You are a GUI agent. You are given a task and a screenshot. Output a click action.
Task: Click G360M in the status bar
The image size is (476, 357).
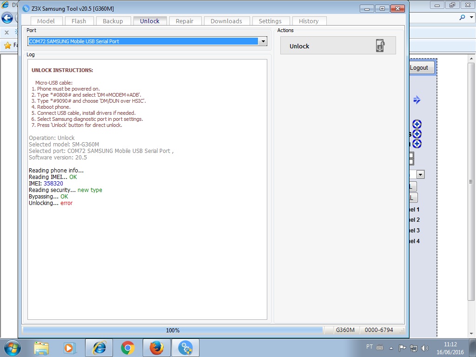tap(345, 330)
